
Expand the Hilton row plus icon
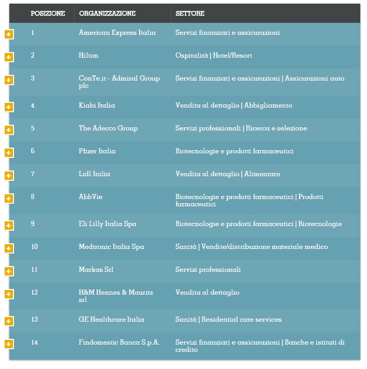point(9,57)
